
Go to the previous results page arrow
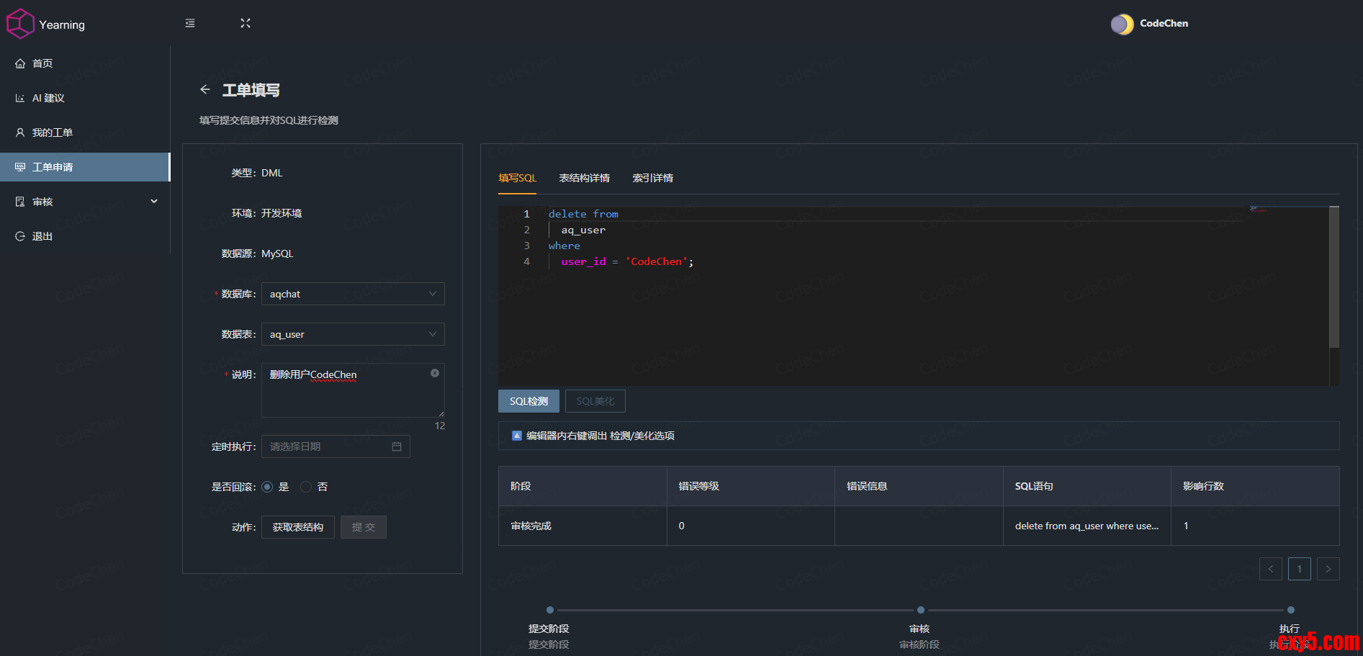pyautogui.click(x=1270, y=569)
